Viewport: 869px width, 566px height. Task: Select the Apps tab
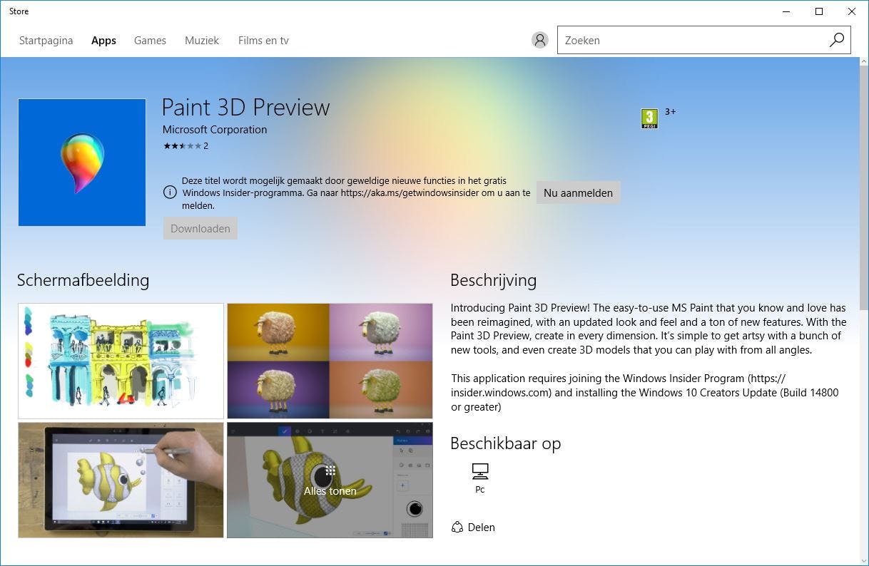103,41
